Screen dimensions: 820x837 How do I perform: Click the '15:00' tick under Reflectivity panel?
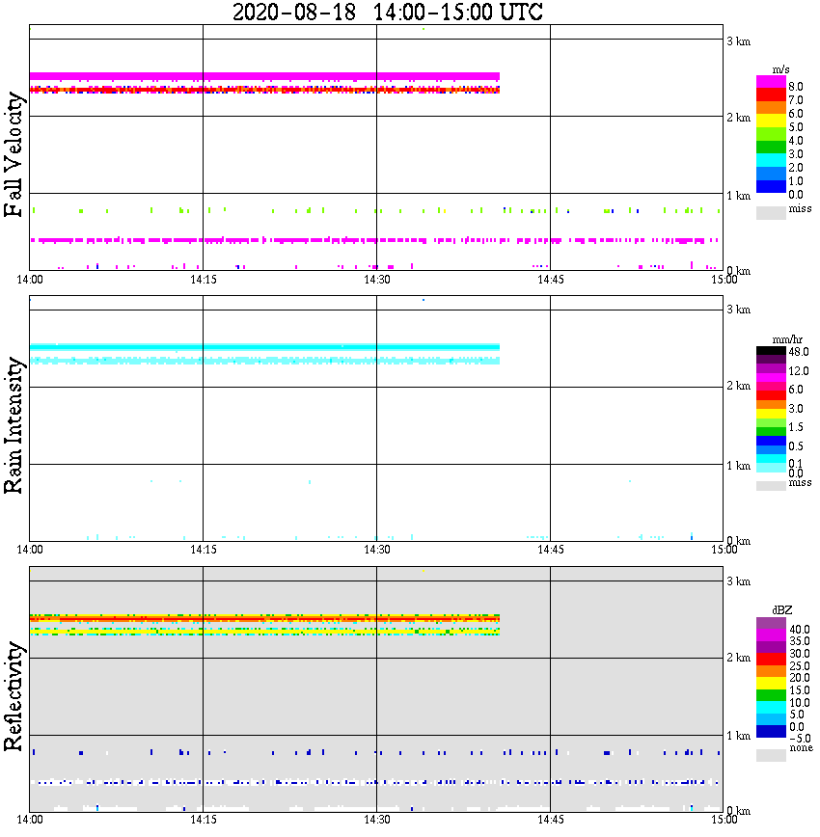[724, 820]
